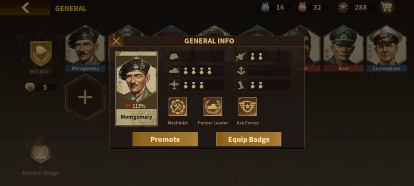Add a general with the plus slot
This screenshot has width=414, height=186.
click(85, 97)
